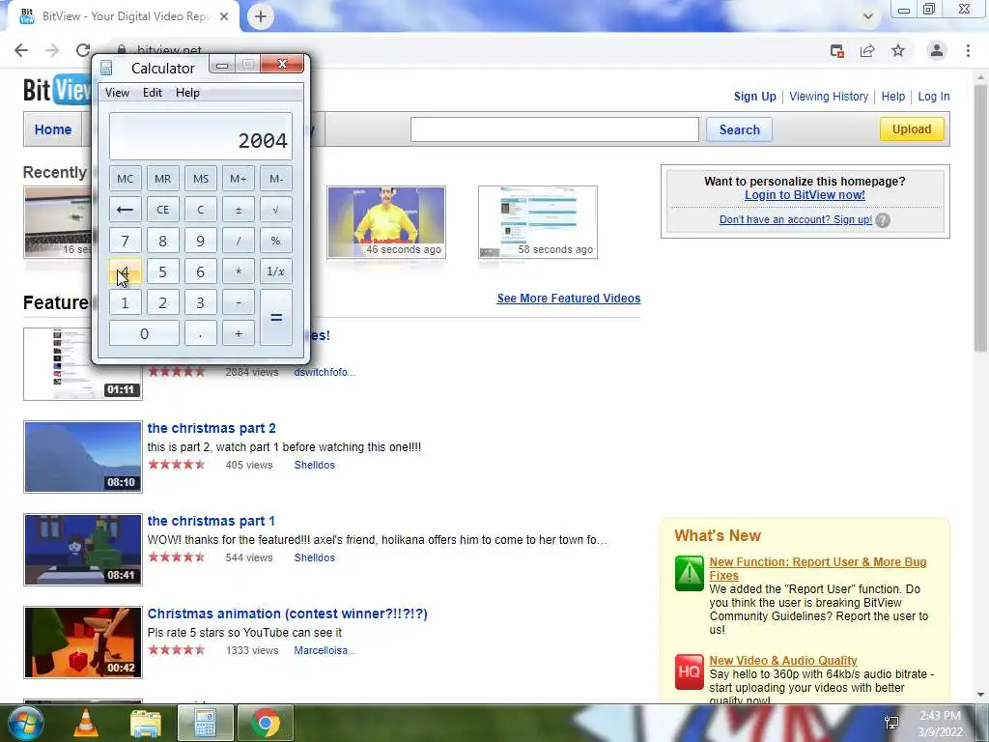The height and width of the screenshot is (742, 989).
Task: Click the calculator minus key
Action: 239,302
